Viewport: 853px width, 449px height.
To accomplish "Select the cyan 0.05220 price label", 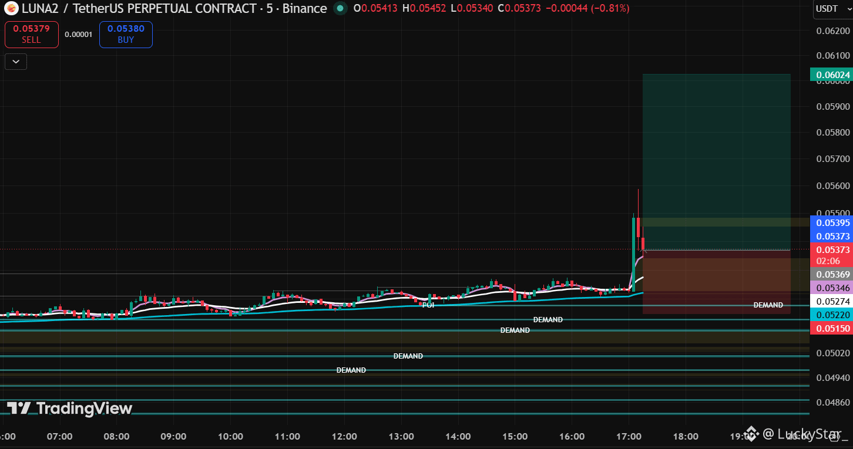I will click(x=831, y=315).
